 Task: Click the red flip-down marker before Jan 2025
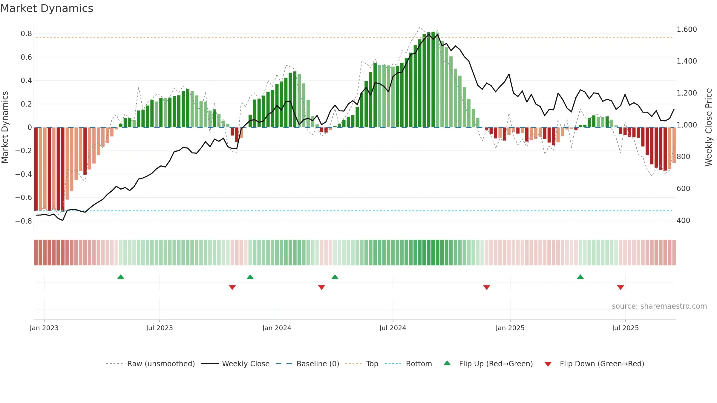486,287
